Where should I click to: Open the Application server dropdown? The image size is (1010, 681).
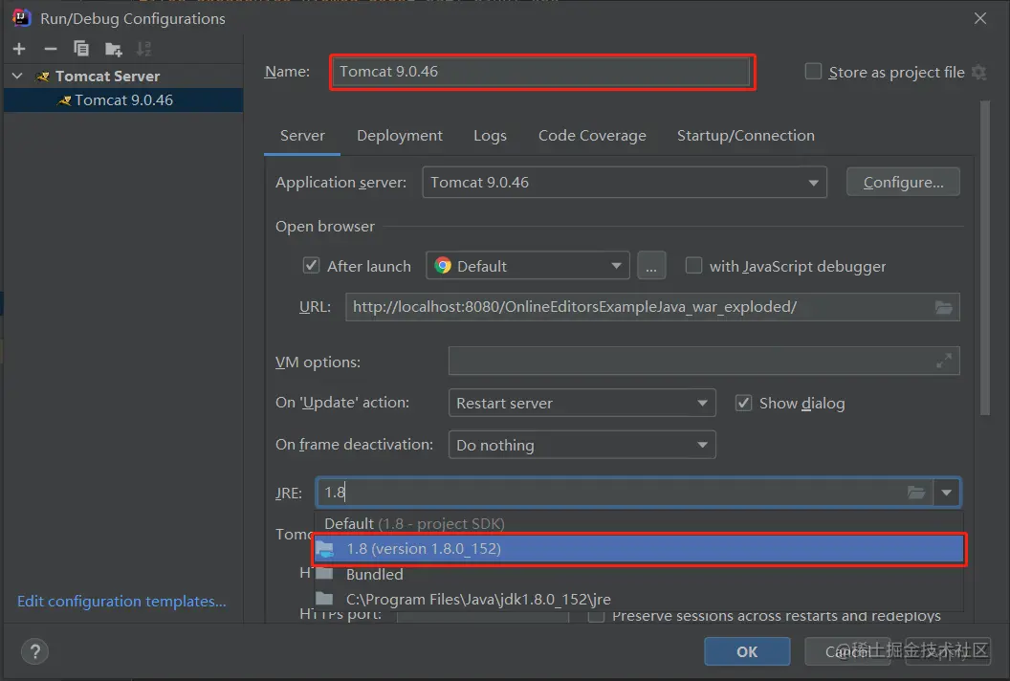813,182
